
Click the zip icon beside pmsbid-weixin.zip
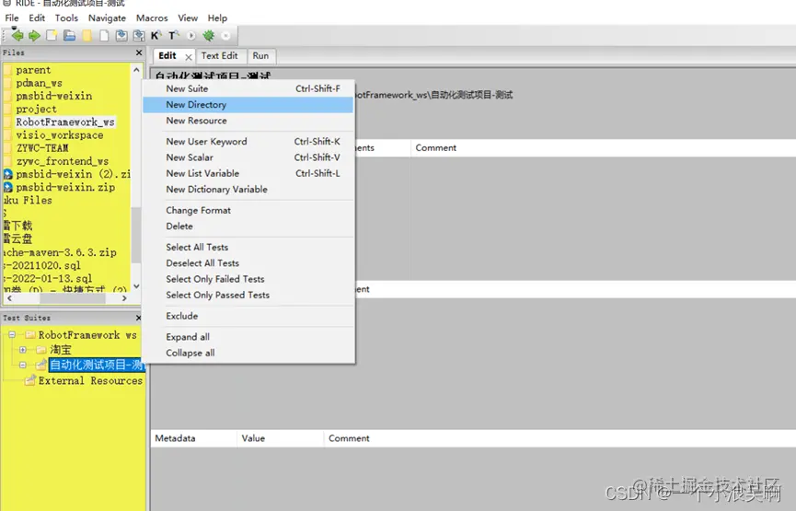[x=7, y=188]
